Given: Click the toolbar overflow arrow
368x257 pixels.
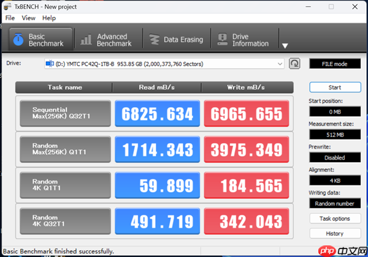Looking at the screenshot, I should (285, 45).
